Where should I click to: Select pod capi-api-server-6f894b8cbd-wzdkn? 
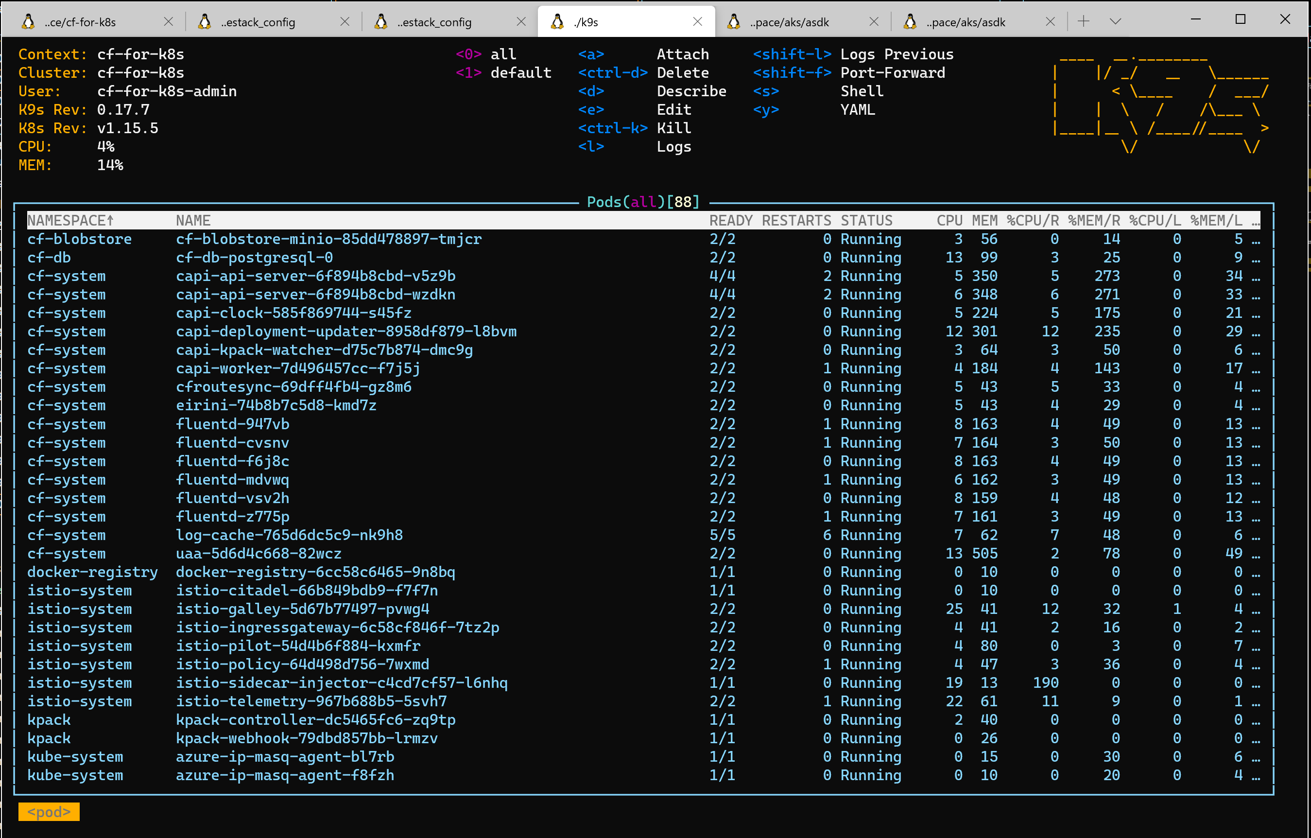pos(643,295)
